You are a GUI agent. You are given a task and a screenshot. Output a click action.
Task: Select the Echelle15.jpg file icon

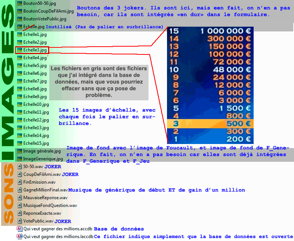(20, 143)
